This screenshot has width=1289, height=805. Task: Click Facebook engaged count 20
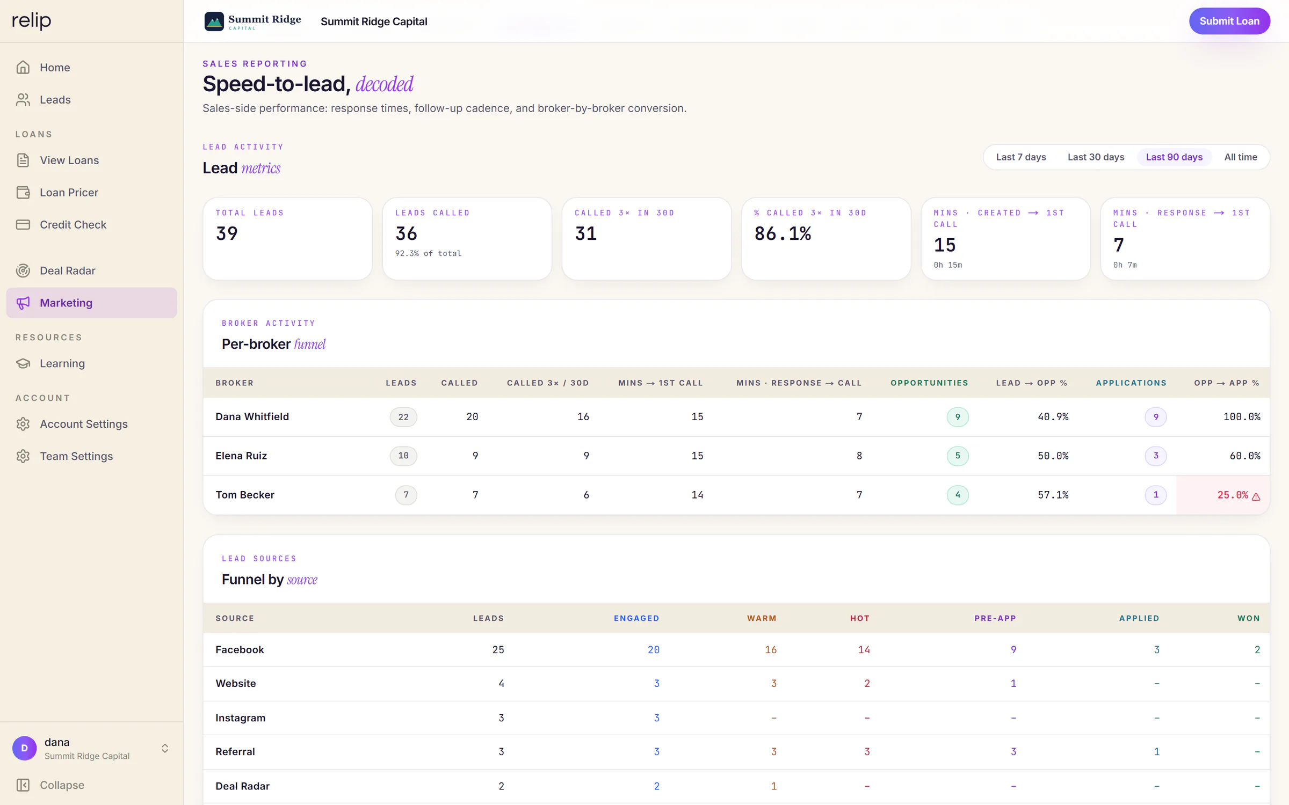654,650
